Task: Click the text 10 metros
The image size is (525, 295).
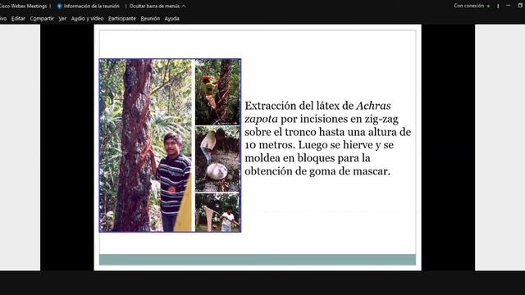Action: tap(270, 145)
